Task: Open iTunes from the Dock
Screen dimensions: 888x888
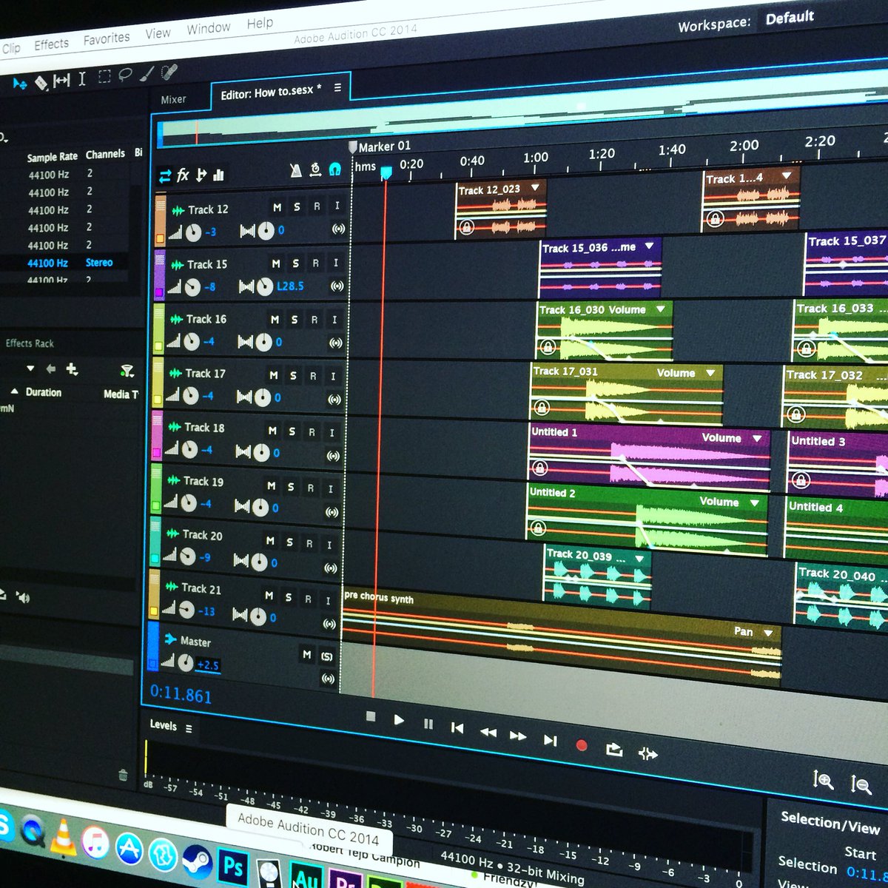Action: [x=95, y=843]
